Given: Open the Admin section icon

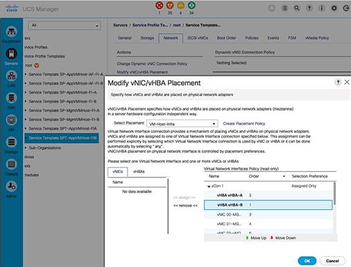Looking at the screenshot, I should (11, 186).
